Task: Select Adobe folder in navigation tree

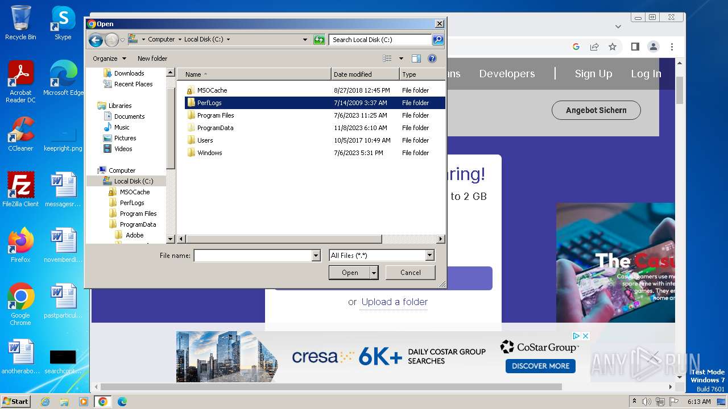Action: 130,235
